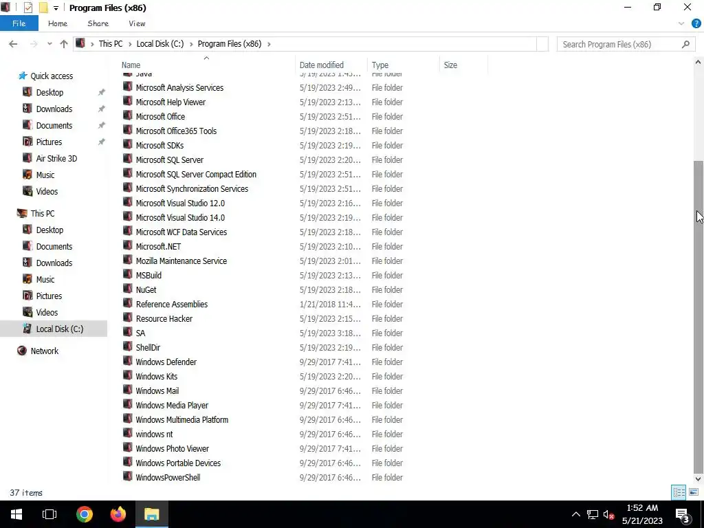Expand breadcrumb arrow after Program Files (x86)
Image resolution: width=704 pixels, height=528 pixels.
pos(269,44)
